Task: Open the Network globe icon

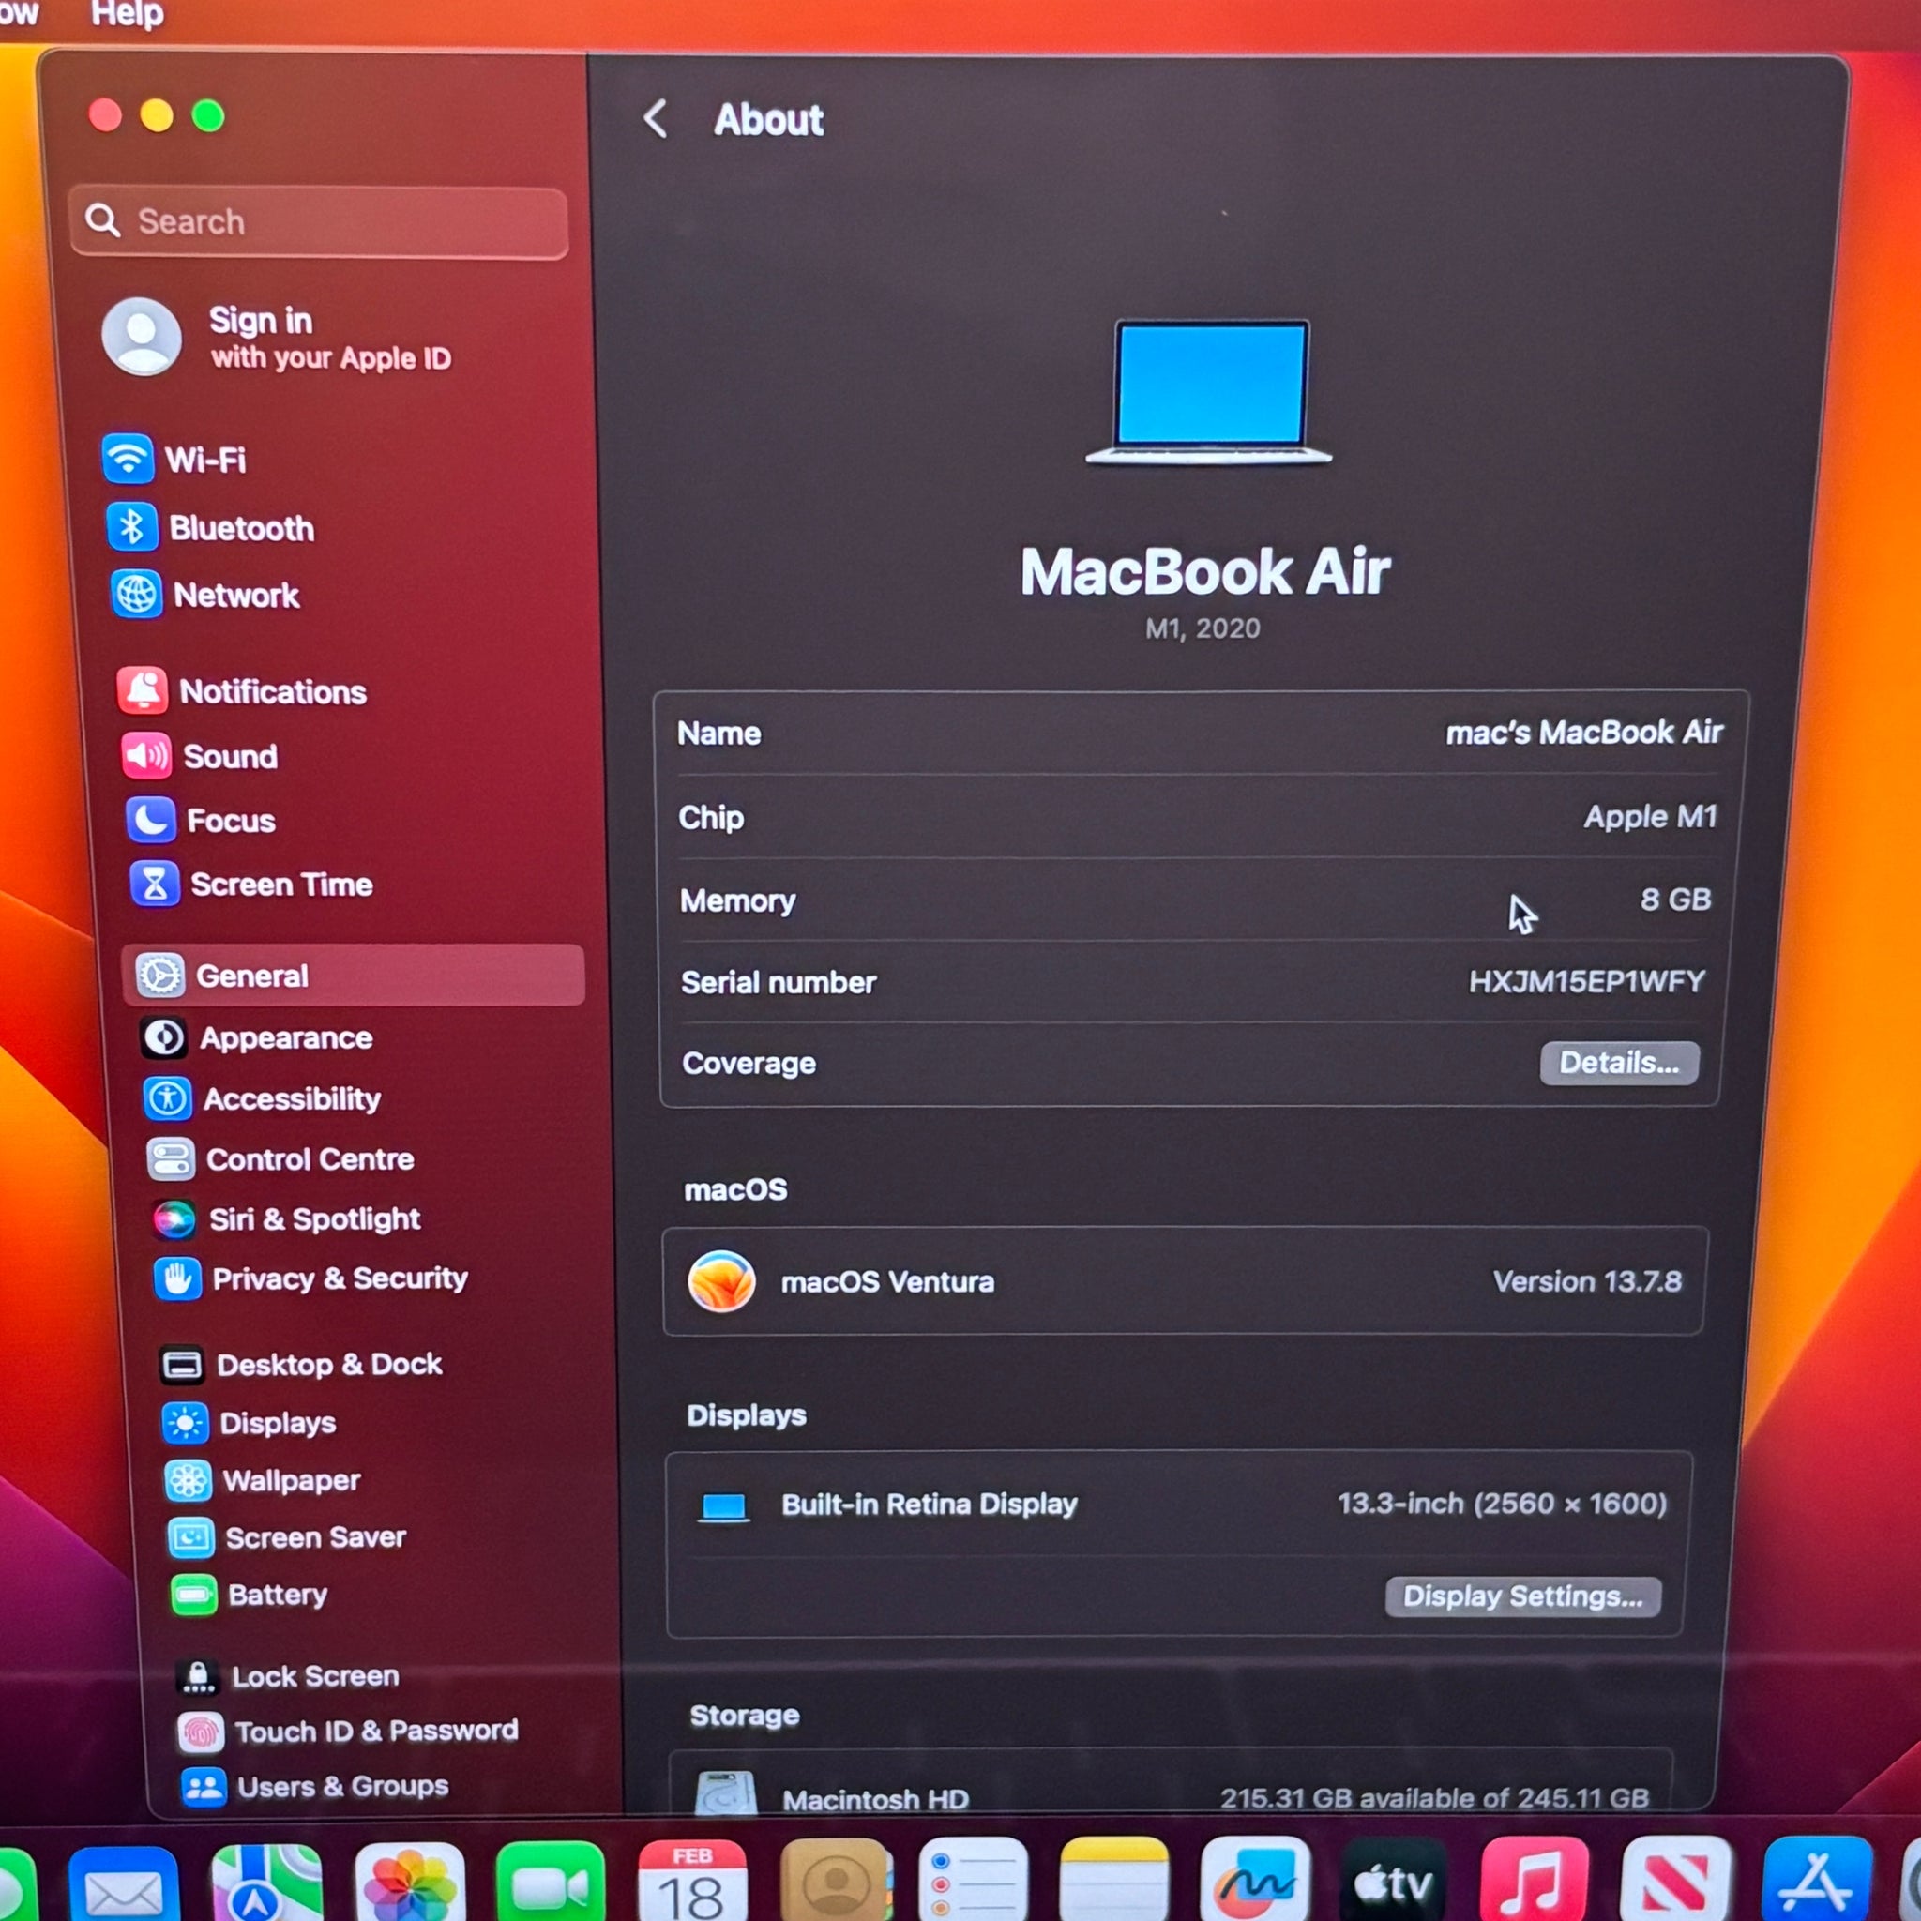Action: pyautogui.click(x=136, y=595)
